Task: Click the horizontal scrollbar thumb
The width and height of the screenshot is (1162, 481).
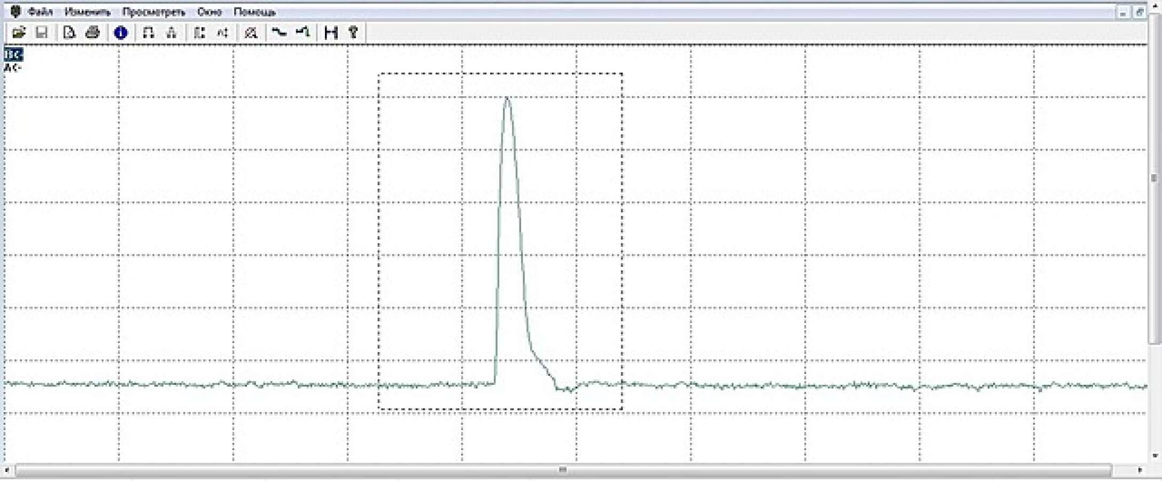Action: click(x=563, y=470)
